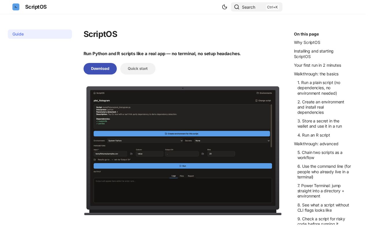
Task: Click the Download button
Action: 100,69
